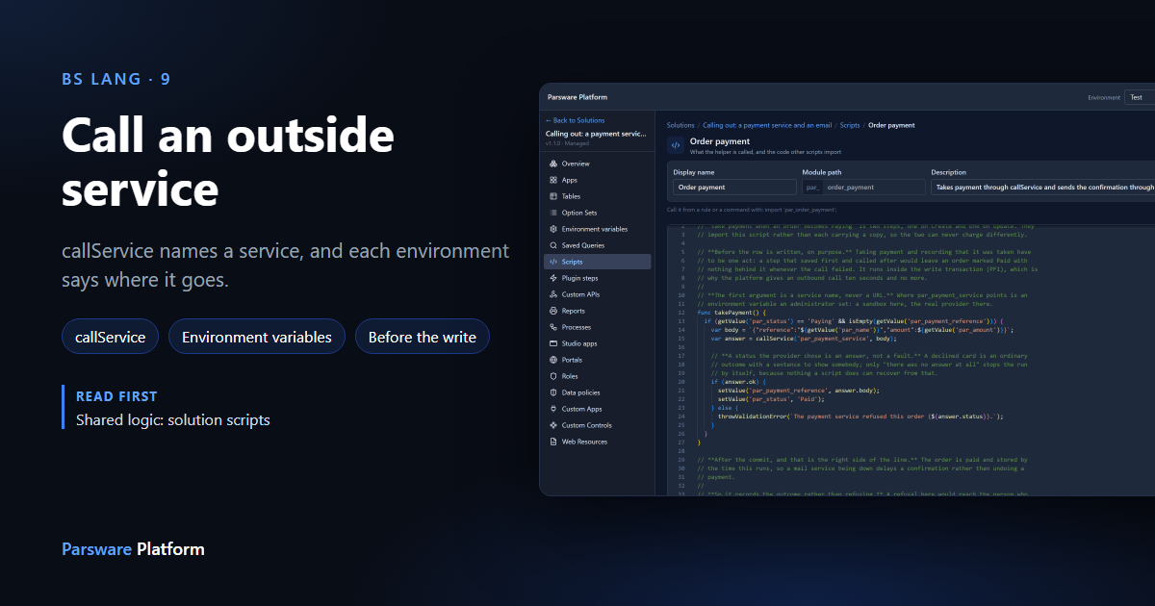Viewport: 1155px width, 606px height.
Task: Click the Solutions breadcrumb link
Action: click(x=680, y=125)
